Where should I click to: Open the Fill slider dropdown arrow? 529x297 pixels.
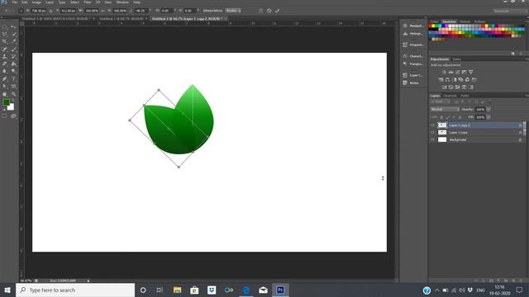[488, 117]
